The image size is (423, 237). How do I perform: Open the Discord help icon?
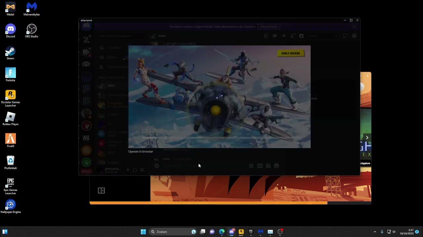point(354,36)
